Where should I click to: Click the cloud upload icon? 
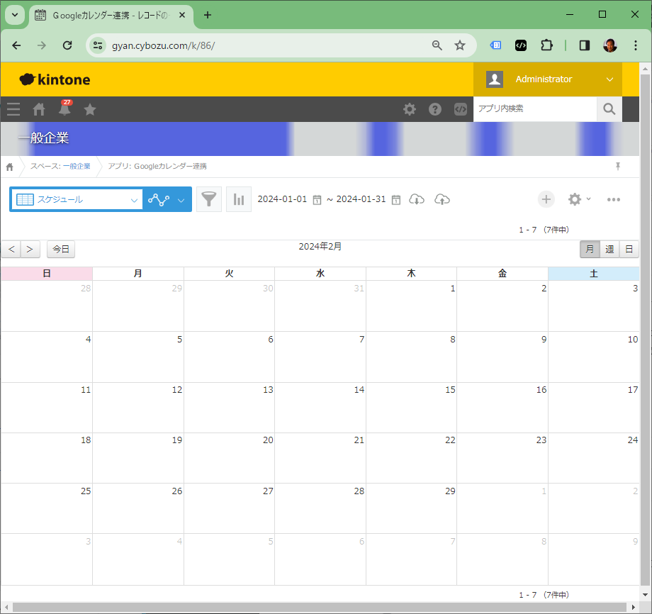(x=442, y=199)
